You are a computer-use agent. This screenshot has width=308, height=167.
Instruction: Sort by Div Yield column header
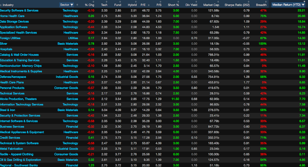[x=191, y=5]
